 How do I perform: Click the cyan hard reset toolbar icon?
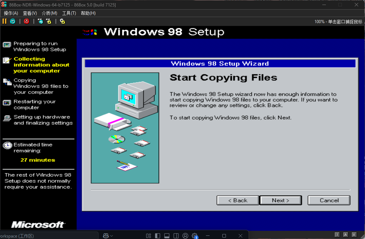point(13,21)
